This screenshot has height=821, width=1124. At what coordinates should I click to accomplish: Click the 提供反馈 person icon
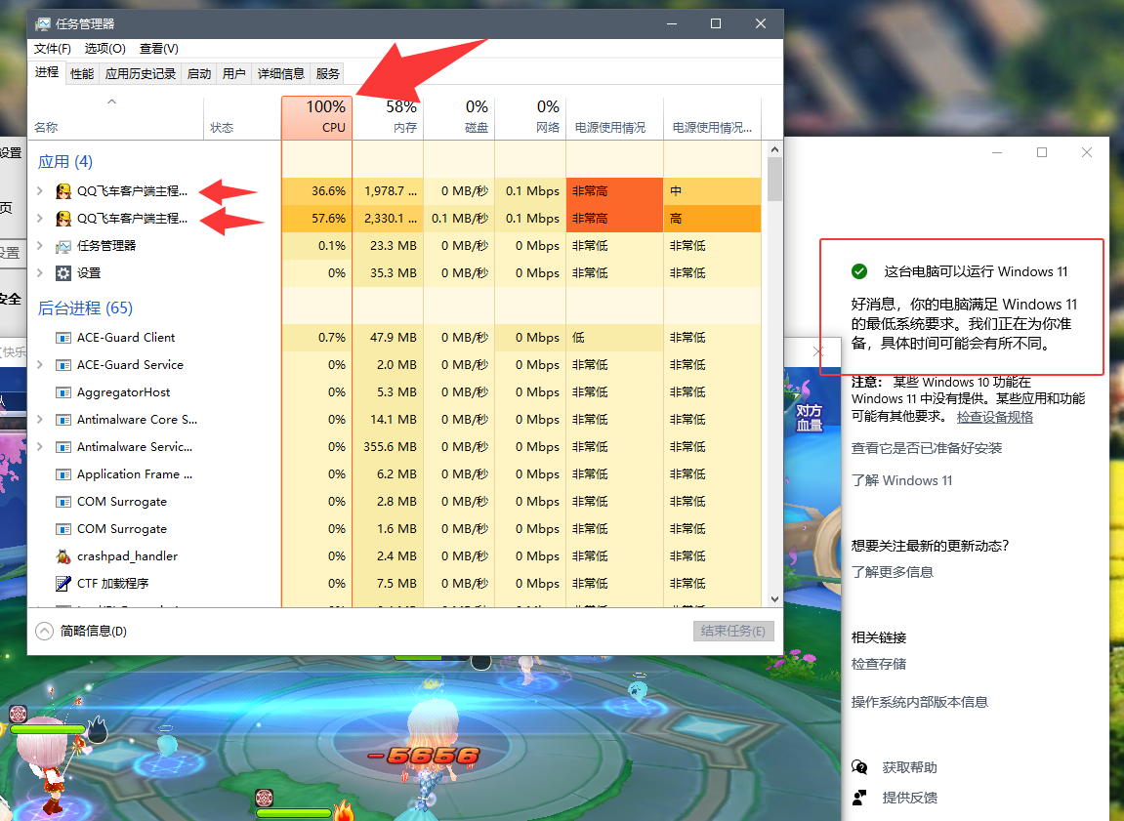click(859, 798)
